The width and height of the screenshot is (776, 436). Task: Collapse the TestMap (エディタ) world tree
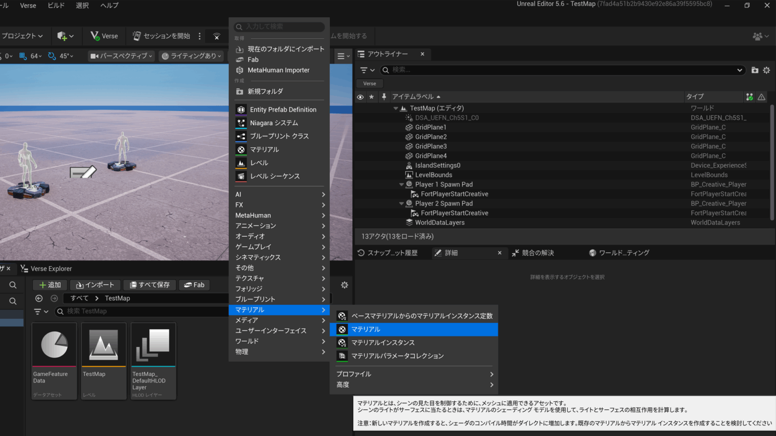396,107
